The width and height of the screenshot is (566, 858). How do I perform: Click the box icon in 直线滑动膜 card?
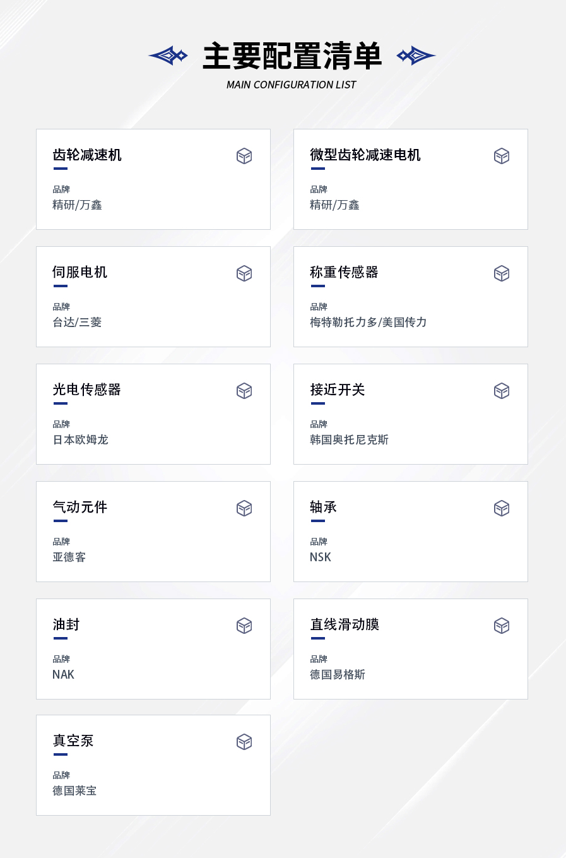tap(502, 626)
